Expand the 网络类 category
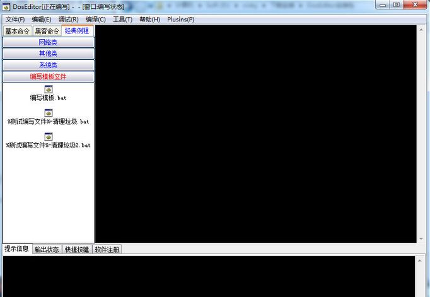Viewport: 430px width, 297px height. click(48, 42)
